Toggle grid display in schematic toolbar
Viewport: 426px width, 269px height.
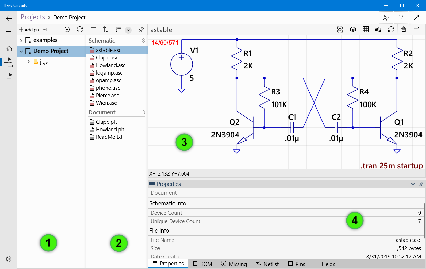[x=366, y=30]
